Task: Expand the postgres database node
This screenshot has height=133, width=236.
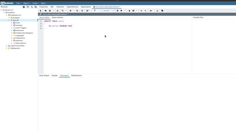Action: (x=9, y=18)
